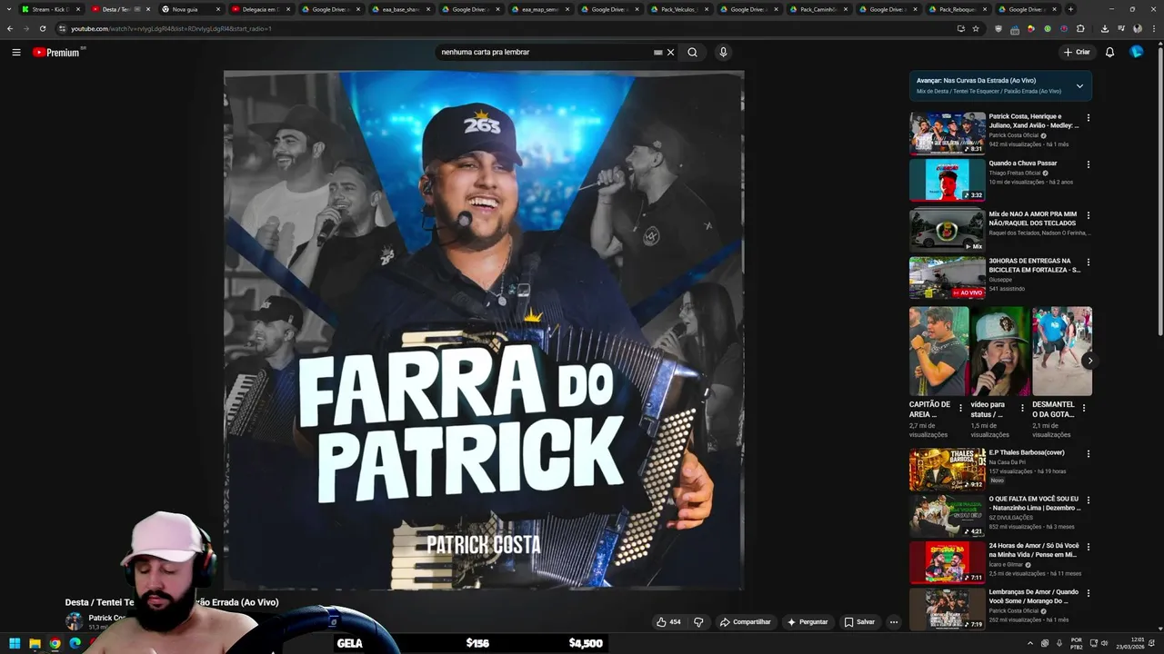
Task: Switch to the Pack_Reboque tab
Action: coord(958,9)
